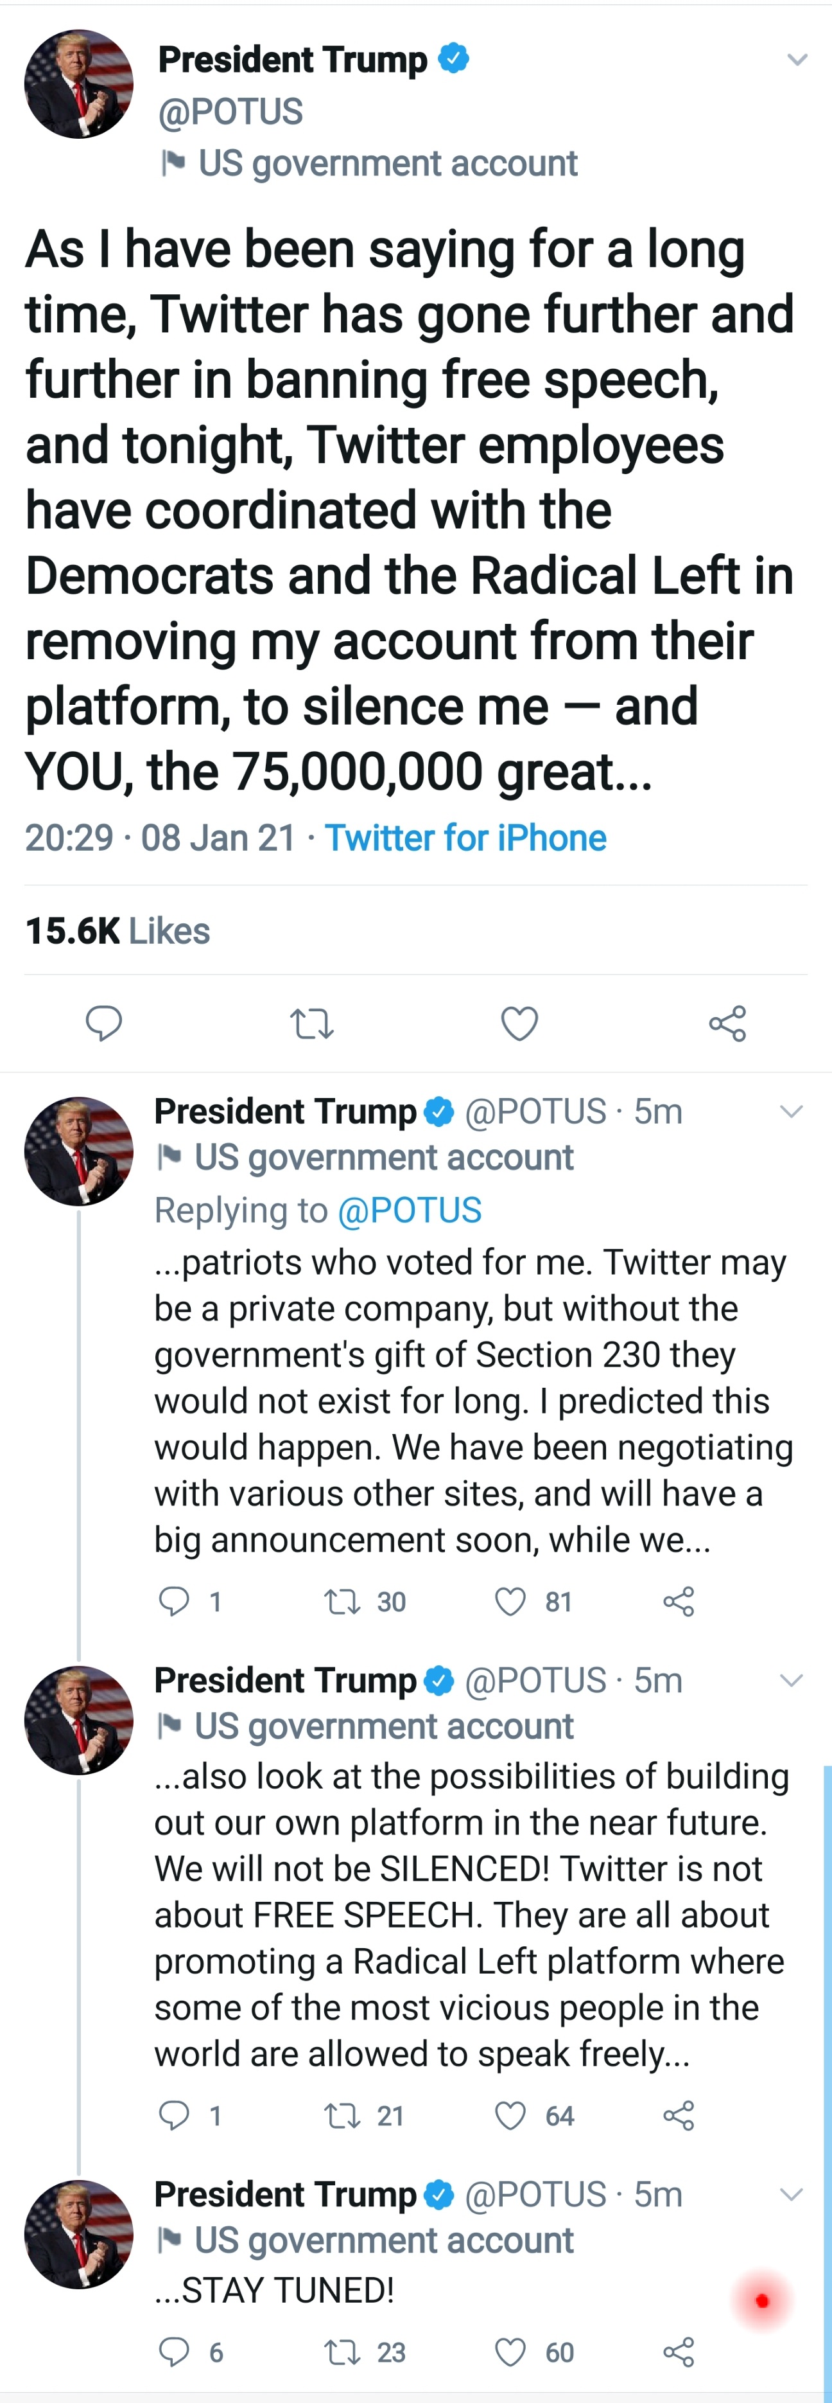This screenshot has width=832, height=2403.
Task: Expand options for the "...also look at" reply
Action: (x=791, y=1680)
